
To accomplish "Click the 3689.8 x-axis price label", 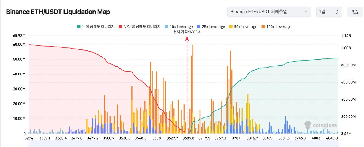I will [188, 138].
